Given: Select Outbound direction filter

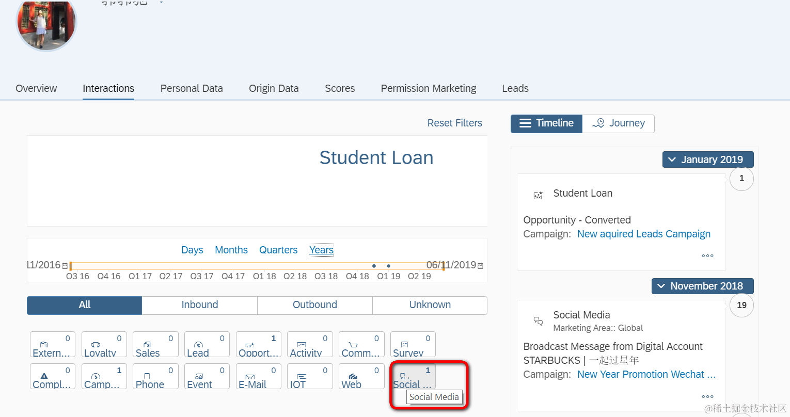Looking at the screenshot, I should (315, 305).
